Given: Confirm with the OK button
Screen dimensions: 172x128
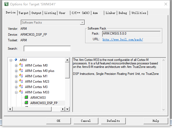Looking at the screenshot, I should coord(59,121).
